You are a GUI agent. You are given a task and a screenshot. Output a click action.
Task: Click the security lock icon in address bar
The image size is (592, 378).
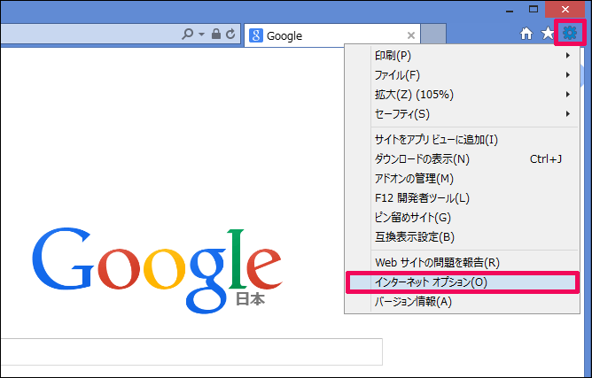pyautogui.click(x=216, y=34)
